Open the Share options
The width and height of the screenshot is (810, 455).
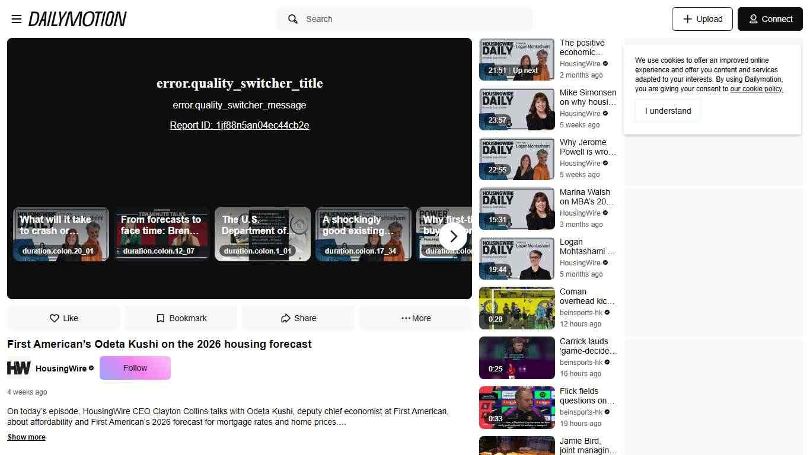pyautogui.click(x=298, y=318)
